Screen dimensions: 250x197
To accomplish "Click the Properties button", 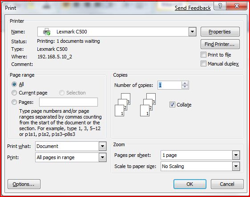I will [220, 32].
